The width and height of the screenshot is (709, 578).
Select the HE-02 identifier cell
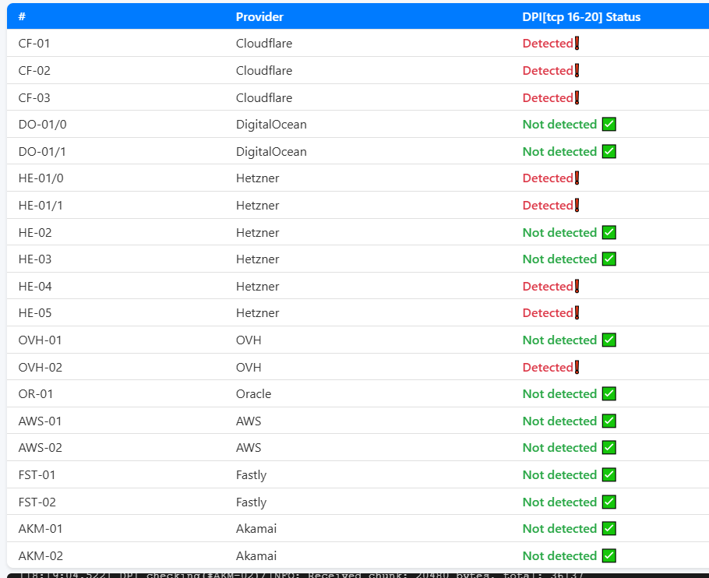pyautogui.click(x=35, y=232)
